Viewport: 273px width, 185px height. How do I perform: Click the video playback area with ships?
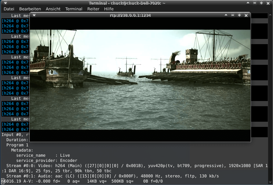point(140,80)
